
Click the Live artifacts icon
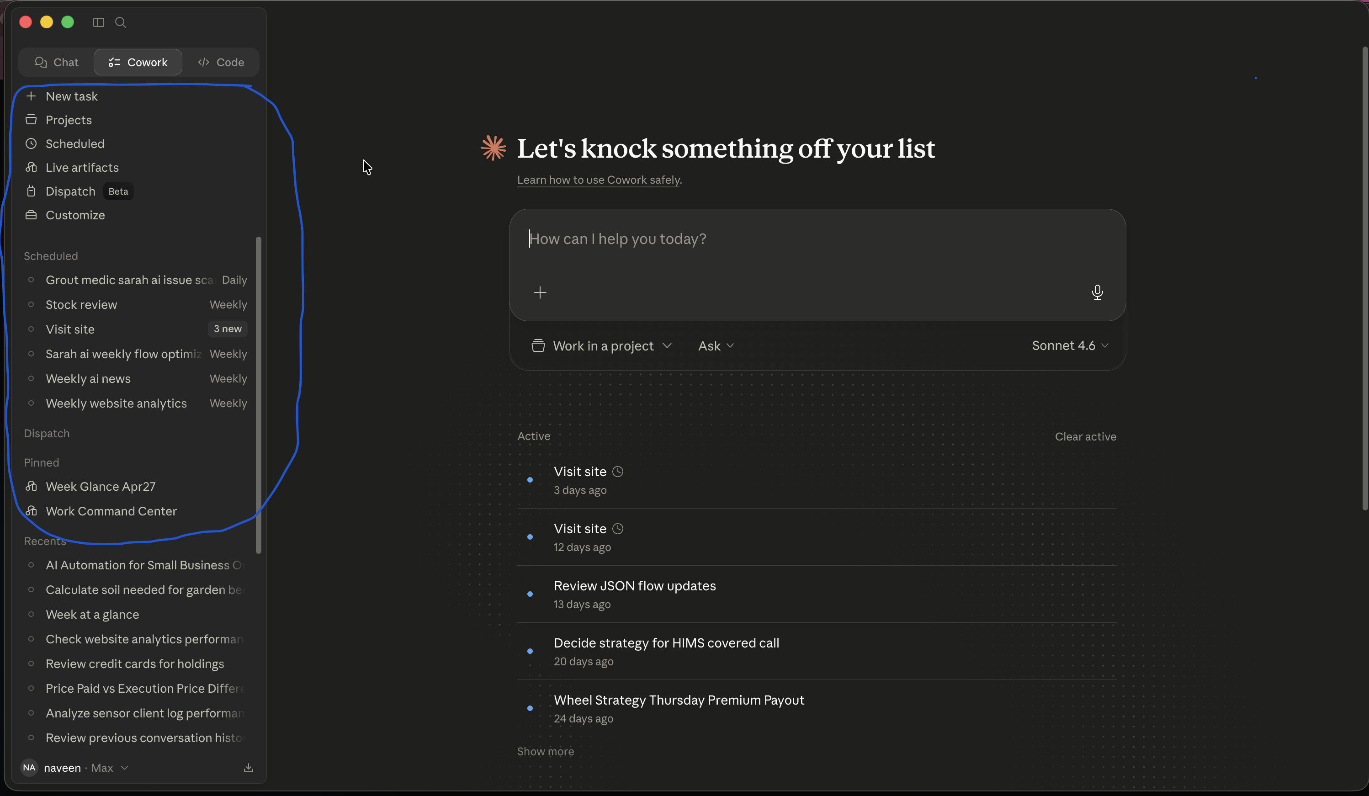coord(31,167)
